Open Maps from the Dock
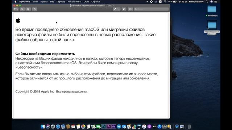 tap(94, 127)
